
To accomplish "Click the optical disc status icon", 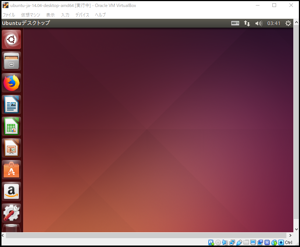I will point(218,243).
